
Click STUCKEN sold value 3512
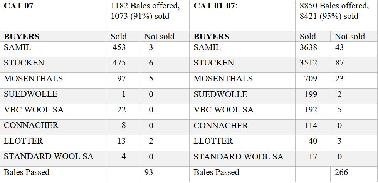(308, 63)
